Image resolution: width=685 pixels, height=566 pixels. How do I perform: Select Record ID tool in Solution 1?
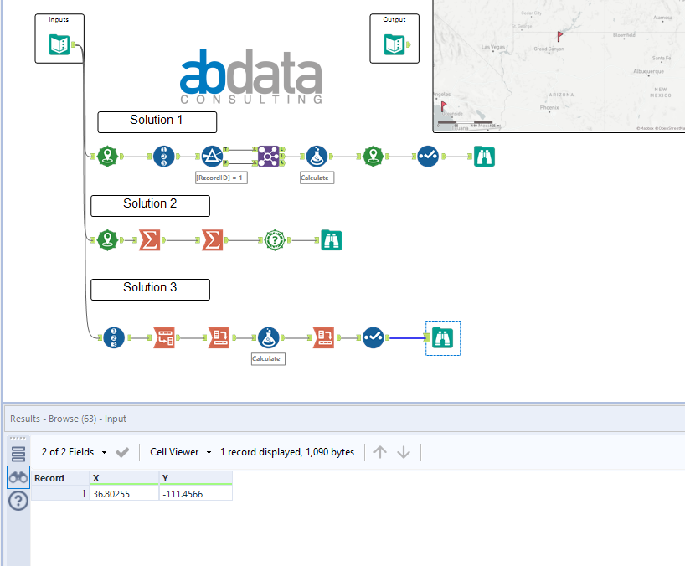[x=164, y=157]
